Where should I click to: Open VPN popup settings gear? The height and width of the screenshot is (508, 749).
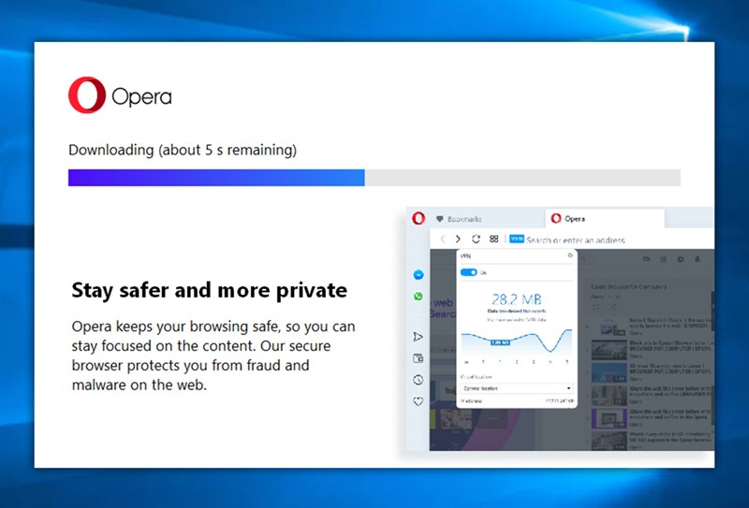(570, 255)
